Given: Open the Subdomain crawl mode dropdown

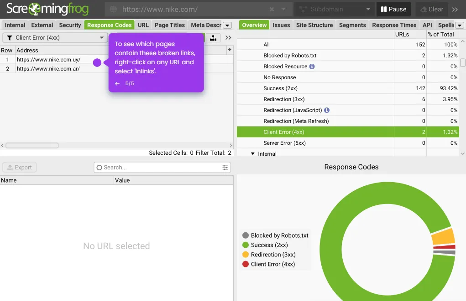Looking at the screenshot, I should tap(335, 9).
